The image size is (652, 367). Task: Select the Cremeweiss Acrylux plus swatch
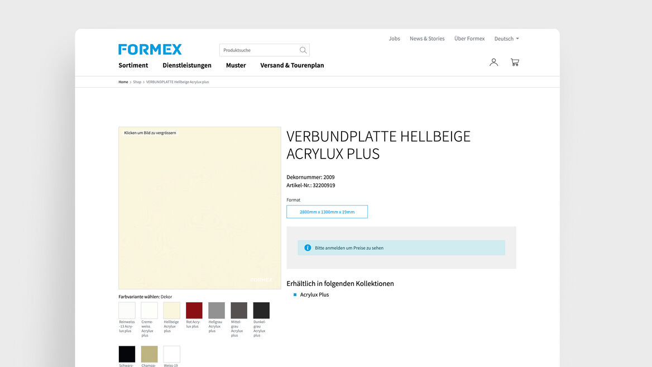149,311
